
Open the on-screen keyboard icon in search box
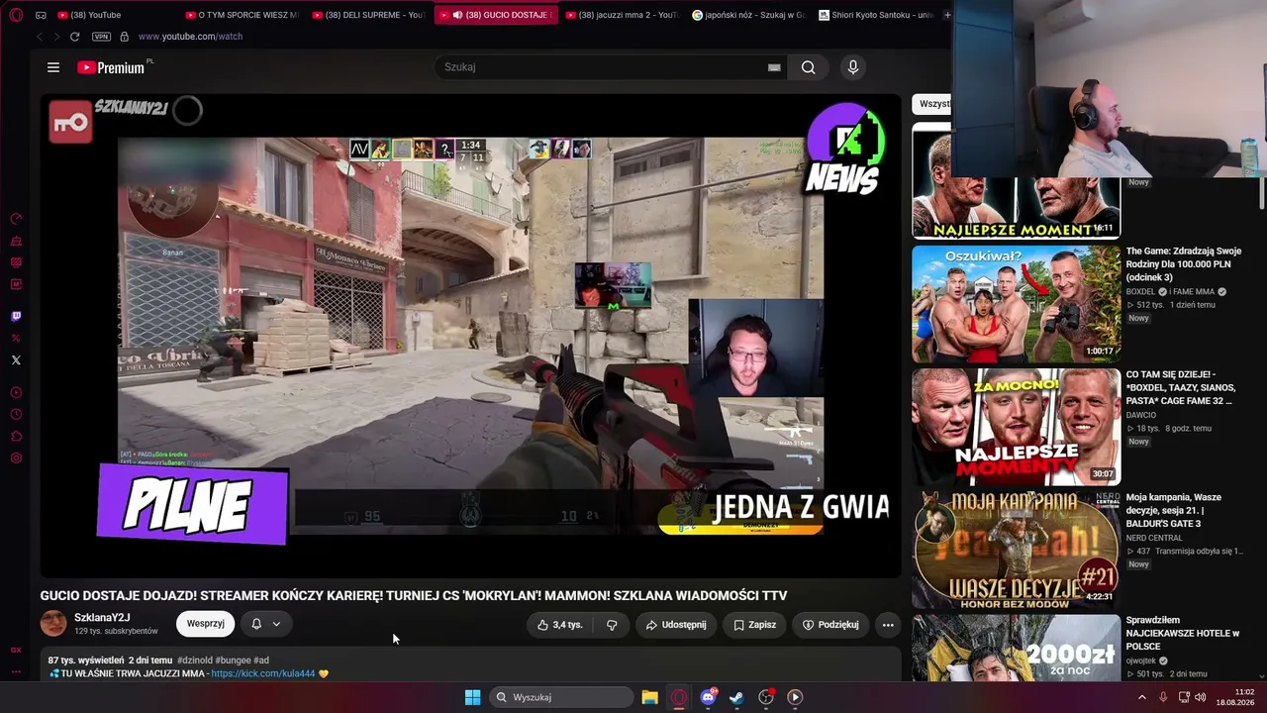[774, 67]
